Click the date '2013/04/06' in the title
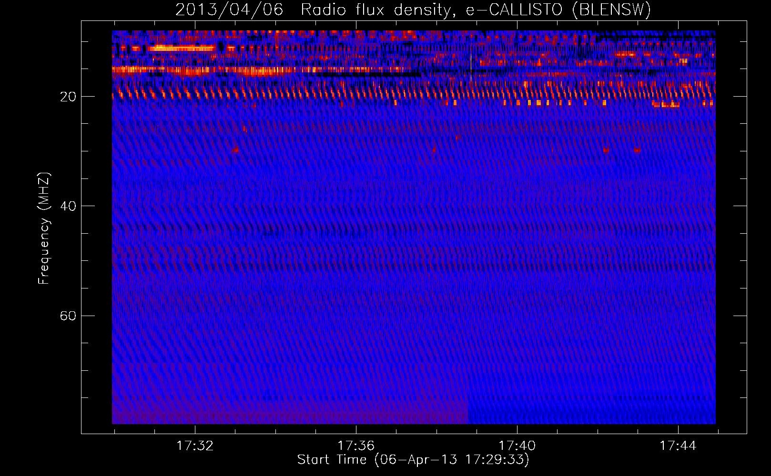771x476 pixels. click(229, 10)
